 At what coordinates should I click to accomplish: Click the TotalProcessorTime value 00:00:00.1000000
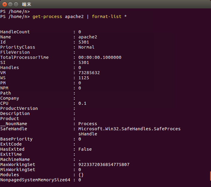click(100, 57)
